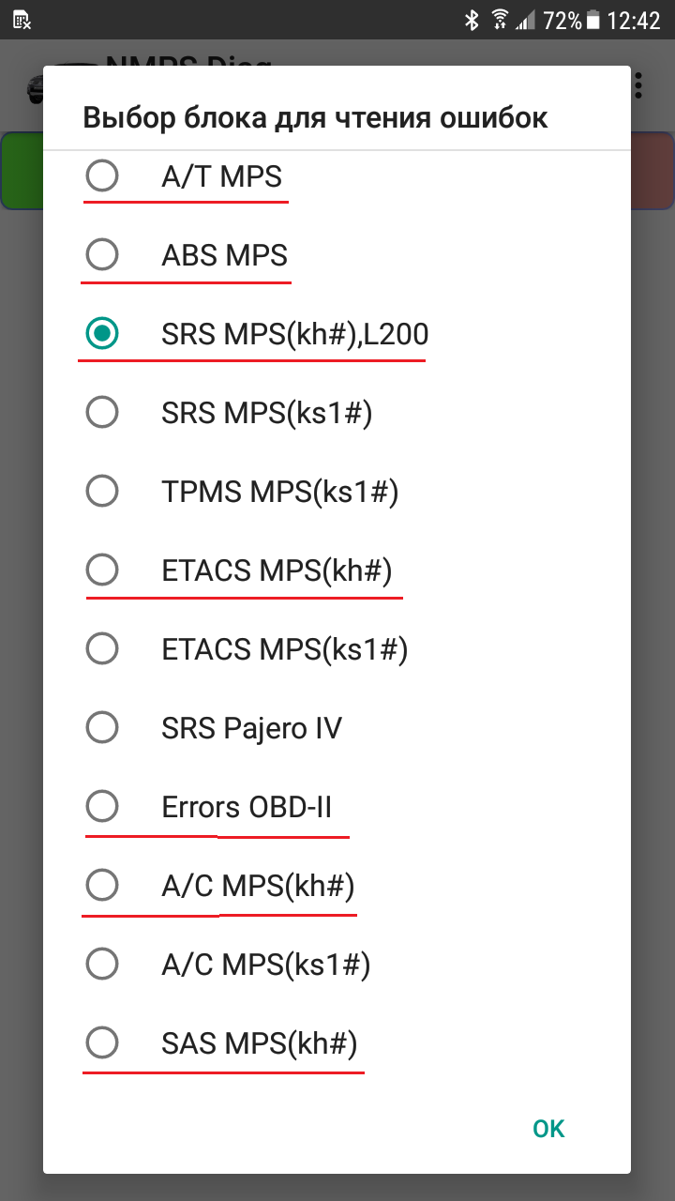Select A/C MPS(ks1#) radio button
The height and width of the screenshot is (1201, 675).
click(x=102, y=964)
